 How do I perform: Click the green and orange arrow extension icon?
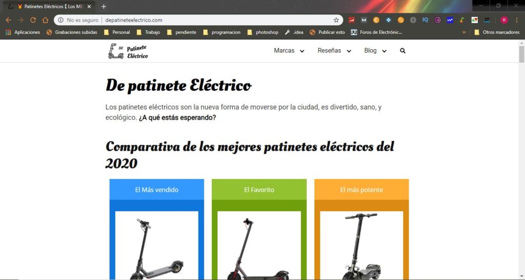click(x=462, y=20)
